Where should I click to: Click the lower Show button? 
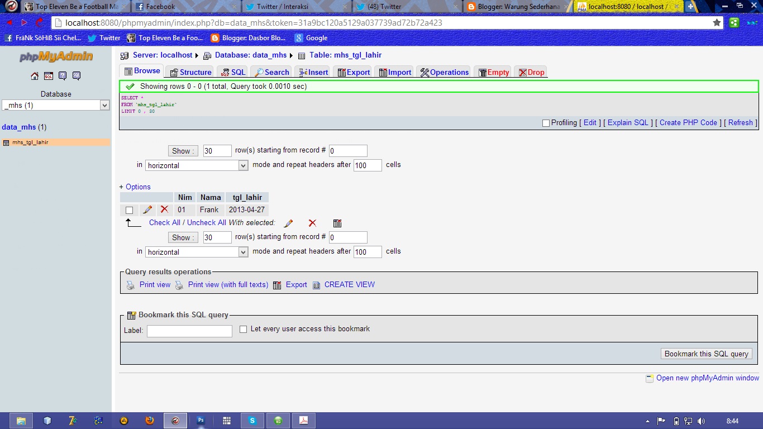click(183, 237)
